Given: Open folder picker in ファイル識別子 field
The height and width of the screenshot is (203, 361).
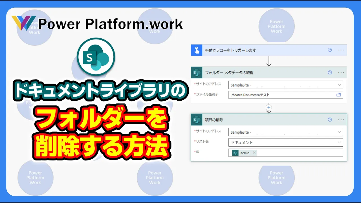Looking at the screenshot, I should (339, 95).
